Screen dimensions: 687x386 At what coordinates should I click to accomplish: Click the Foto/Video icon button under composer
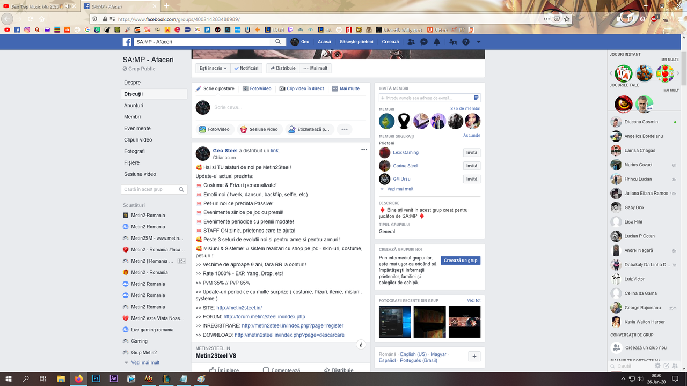(214, 129)
